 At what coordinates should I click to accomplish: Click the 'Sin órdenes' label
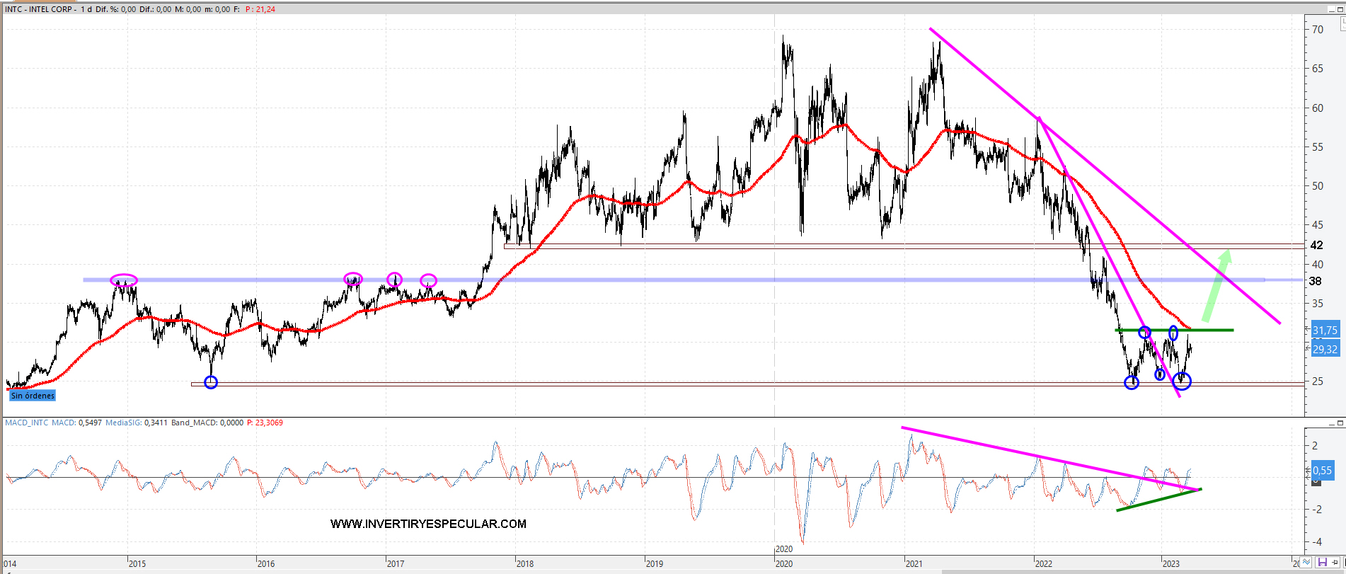[x=33, y=396]
